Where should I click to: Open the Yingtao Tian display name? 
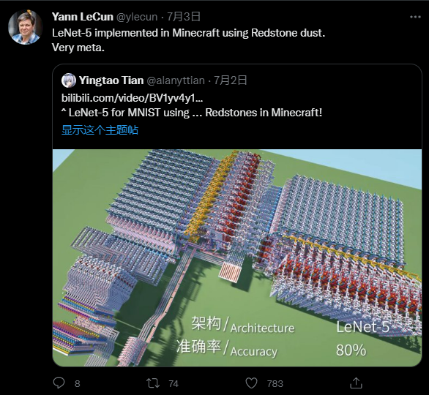tap(111, 80)
